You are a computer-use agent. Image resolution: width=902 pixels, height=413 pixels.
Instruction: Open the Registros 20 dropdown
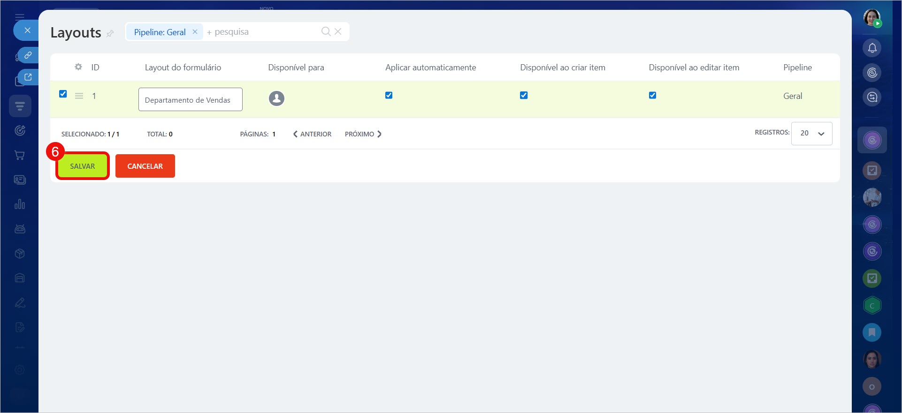(x=811, y=134)
